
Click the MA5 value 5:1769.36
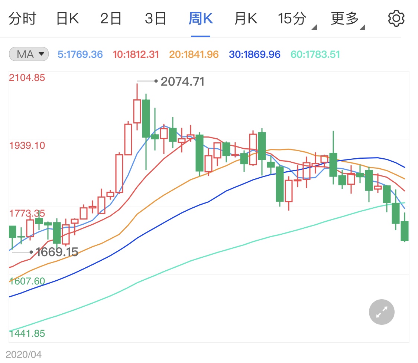(x=80, y=55)
